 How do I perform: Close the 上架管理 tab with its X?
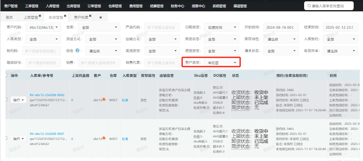(40, 16)
